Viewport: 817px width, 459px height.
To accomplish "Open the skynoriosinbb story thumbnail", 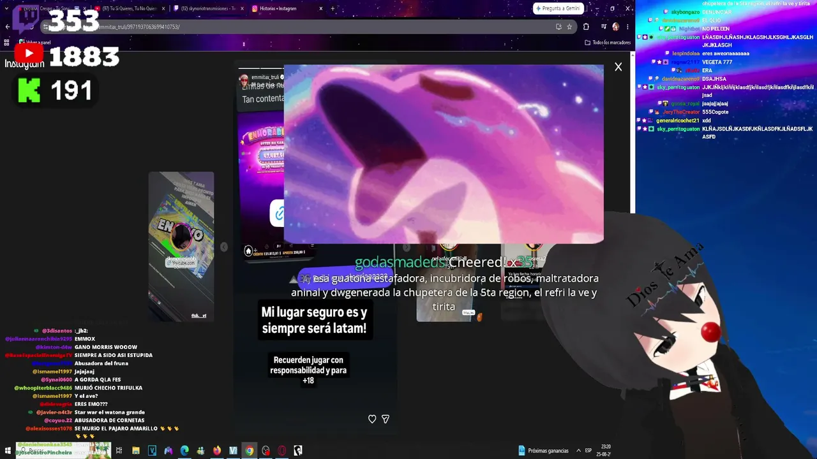I will 181,246.
